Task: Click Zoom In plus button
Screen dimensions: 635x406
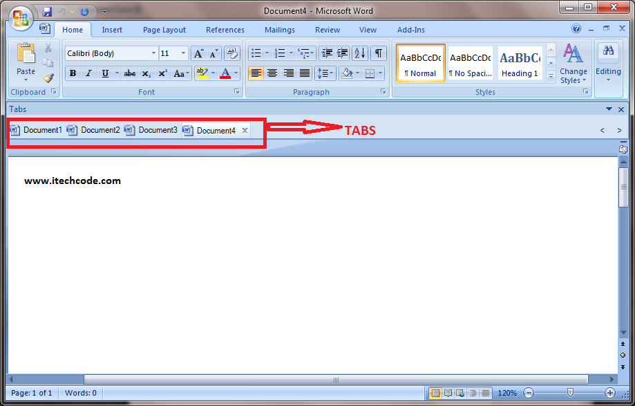Action: click(610, 393)
